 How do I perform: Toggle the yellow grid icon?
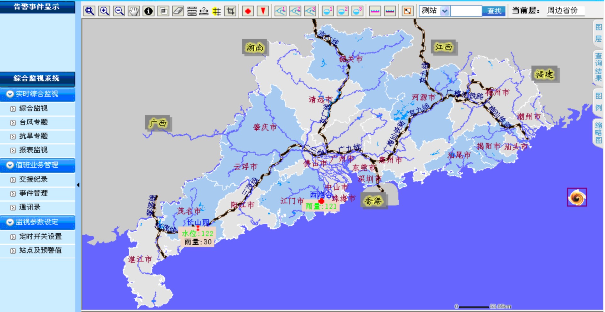click(x=216, y=11)
